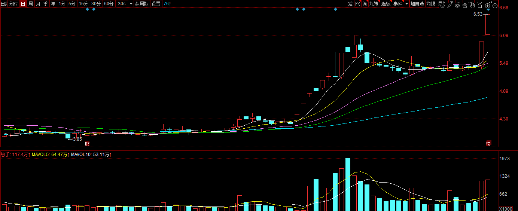
Task: Toggle the 简 simplified view
Action: point(365,4)
